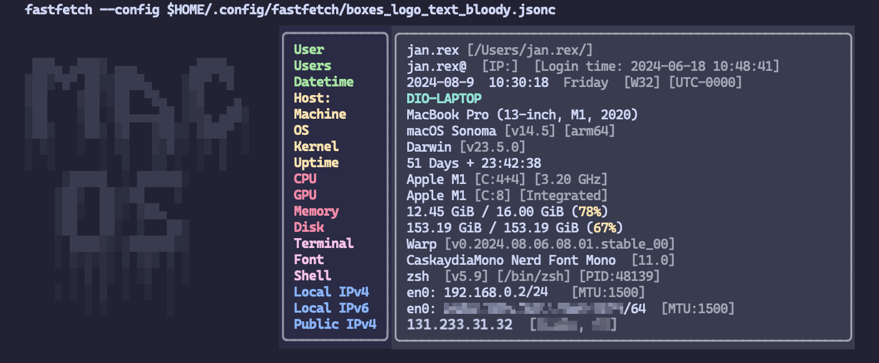Screen dimensions: 879x363
Task: Click the 'Datetime' label
Action: 324,82
